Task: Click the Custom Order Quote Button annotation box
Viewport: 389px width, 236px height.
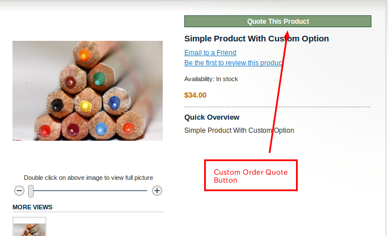Action: point(251,175)
